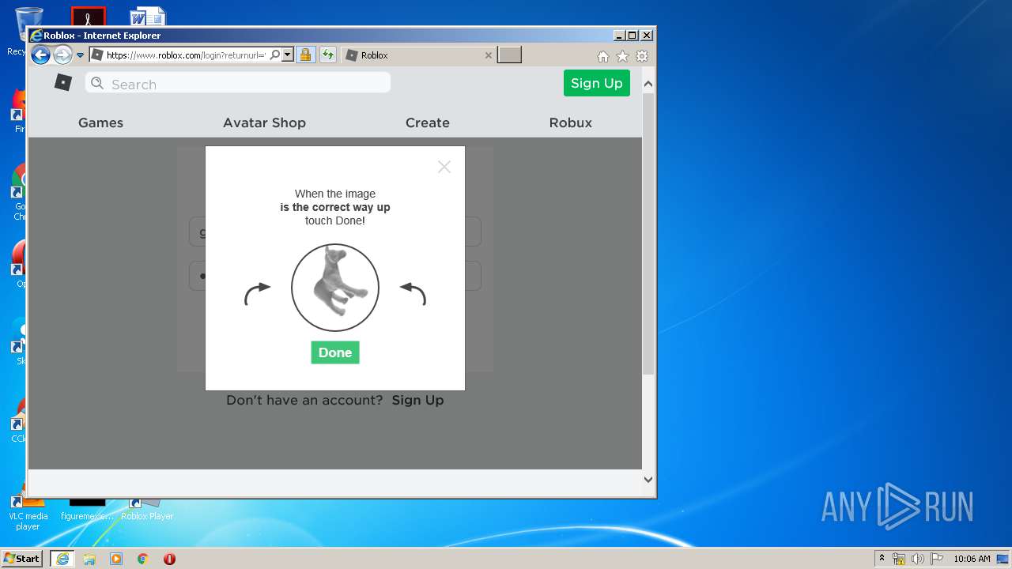The height and width of the screenshot is (569, 1012).
Task: Click the Roblox URL in the address bar
Action: (x=186, y=55)
